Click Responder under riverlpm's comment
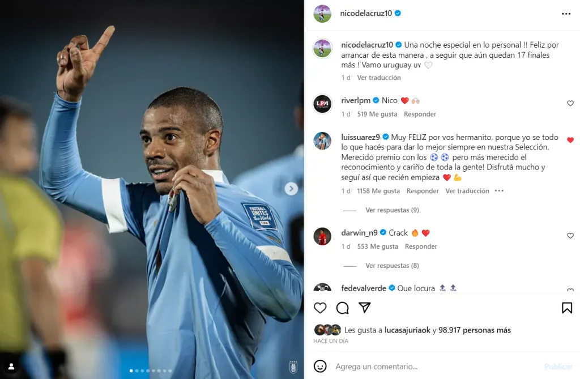Image resolution: width=580 pixels, height=379 pixels. tap(420, 114)
